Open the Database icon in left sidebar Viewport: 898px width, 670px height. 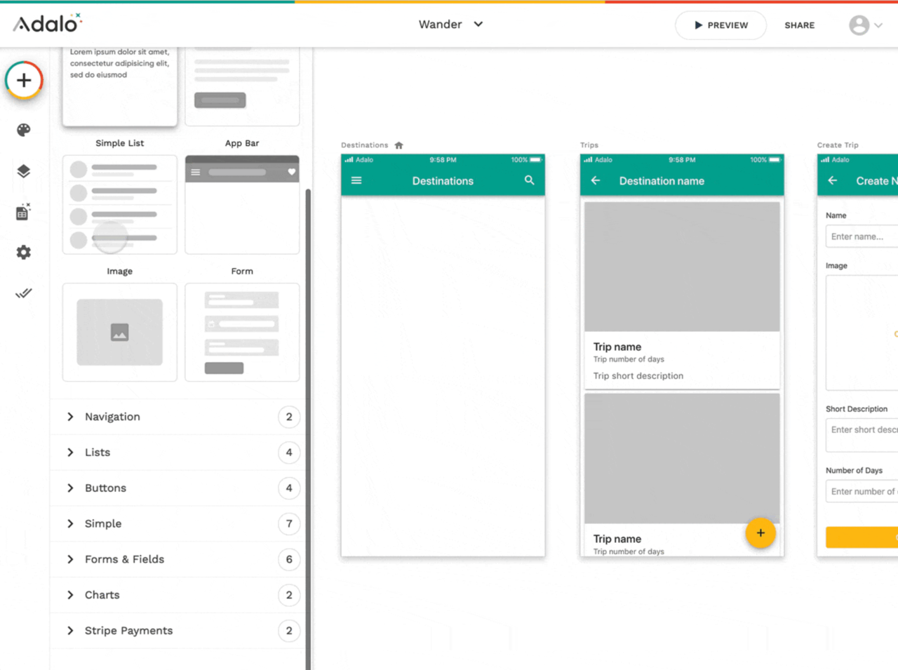(23, 212)
